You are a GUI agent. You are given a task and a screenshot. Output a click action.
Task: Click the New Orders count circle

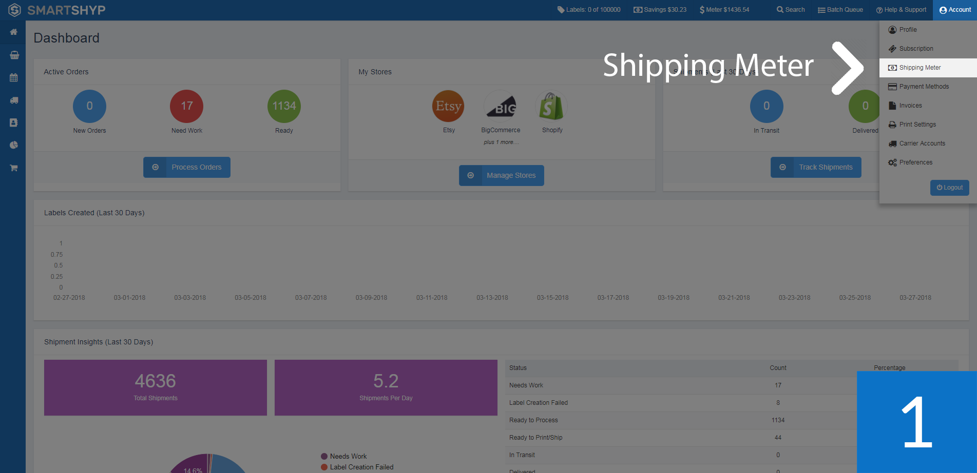tap(89, 106)
